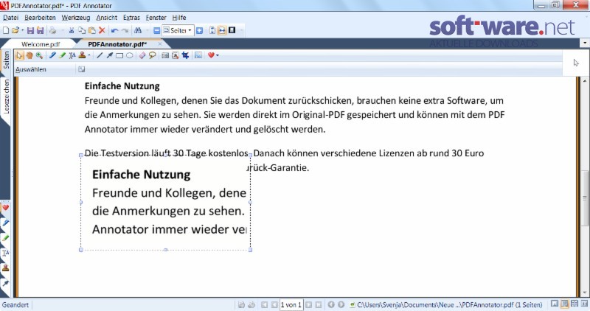Expand favorites dropdown arrow next to heart
Screen dimensions: 590x311
point(218,56)
